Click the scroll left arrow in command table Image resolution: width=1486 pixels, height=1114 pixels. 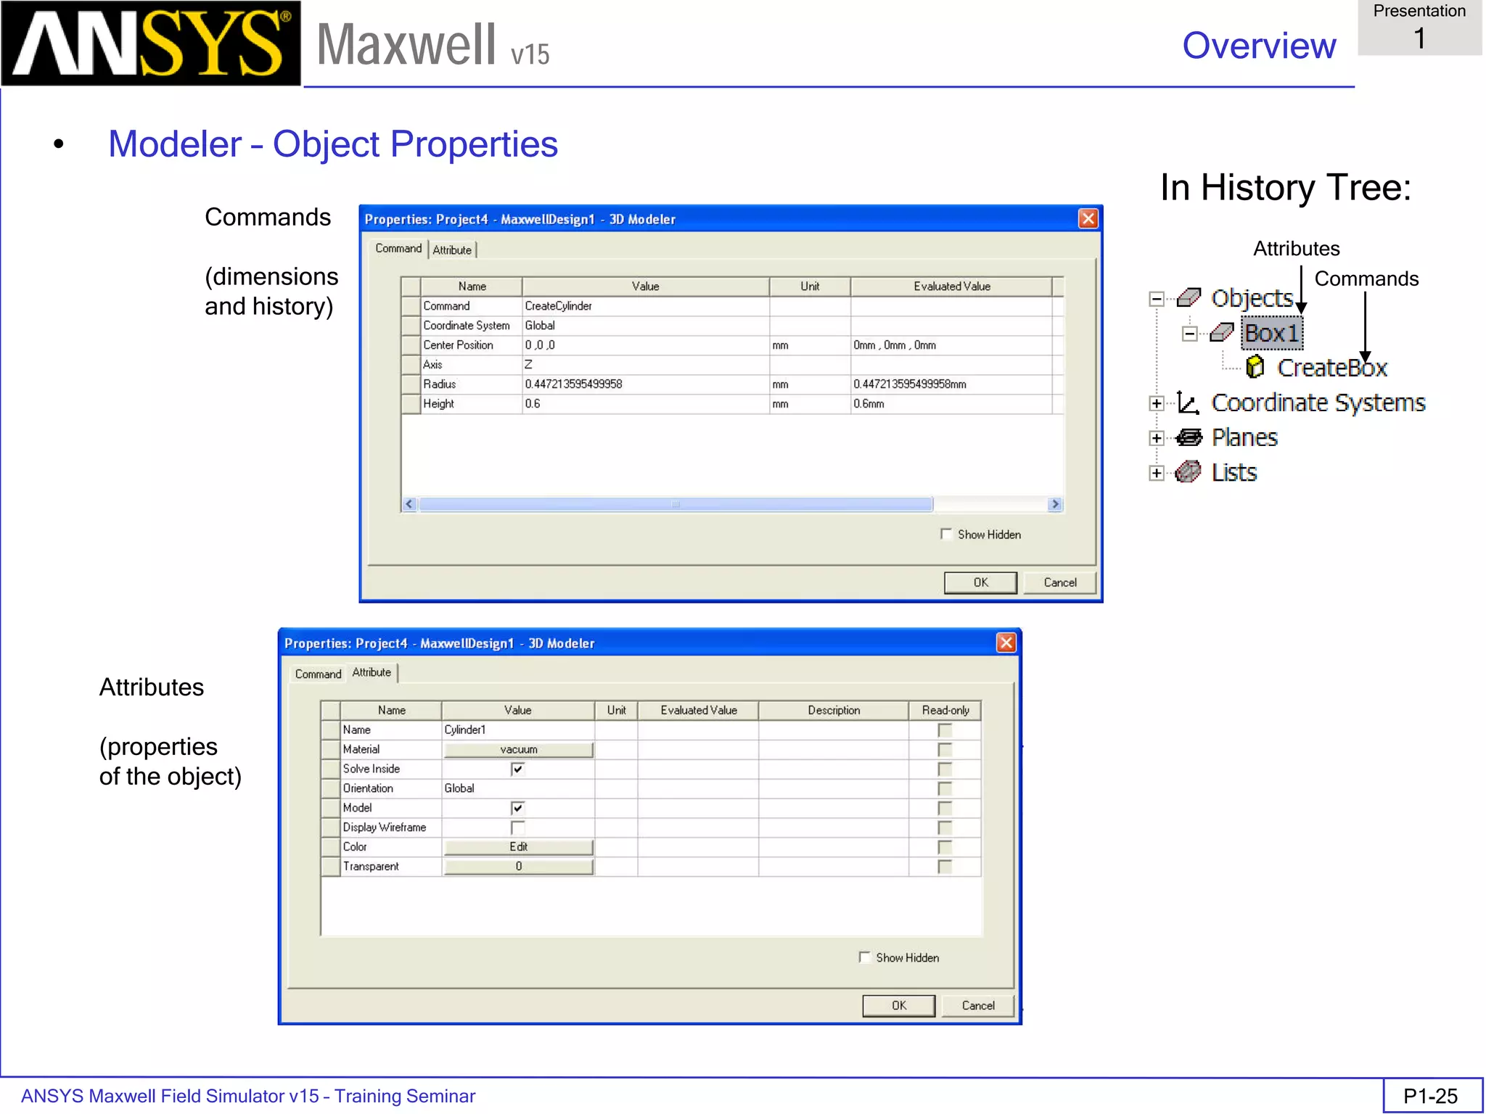tap(410, 504)
